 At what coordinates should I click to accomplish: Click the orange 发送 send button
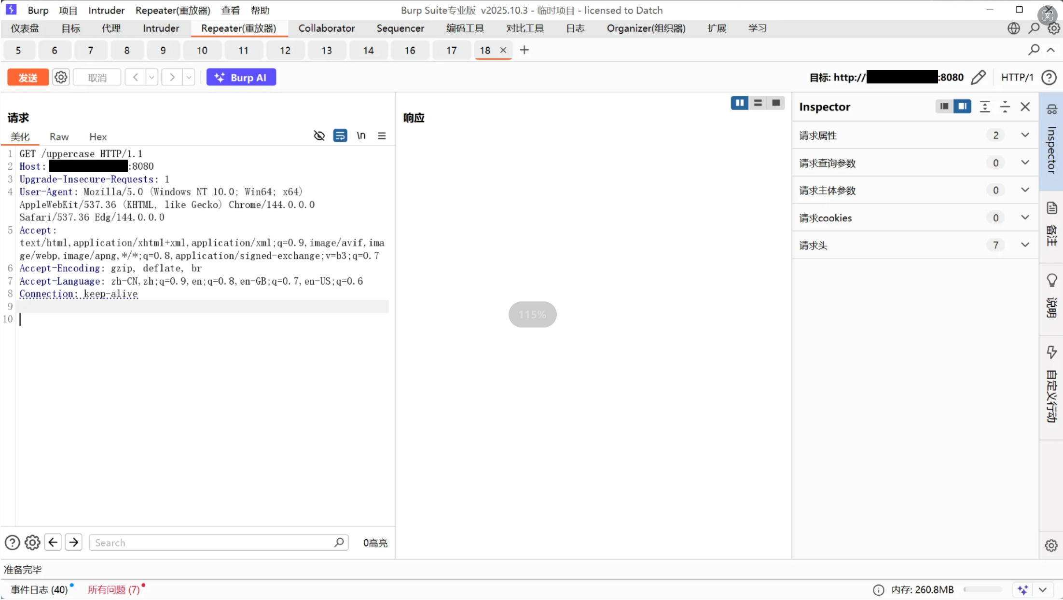(x=28, y=78)
